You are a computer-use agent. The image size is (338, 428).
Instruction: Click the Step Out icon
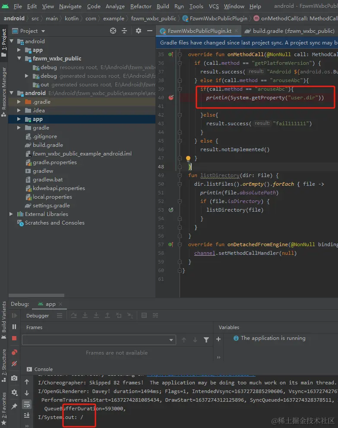click(x=107, y=316)
